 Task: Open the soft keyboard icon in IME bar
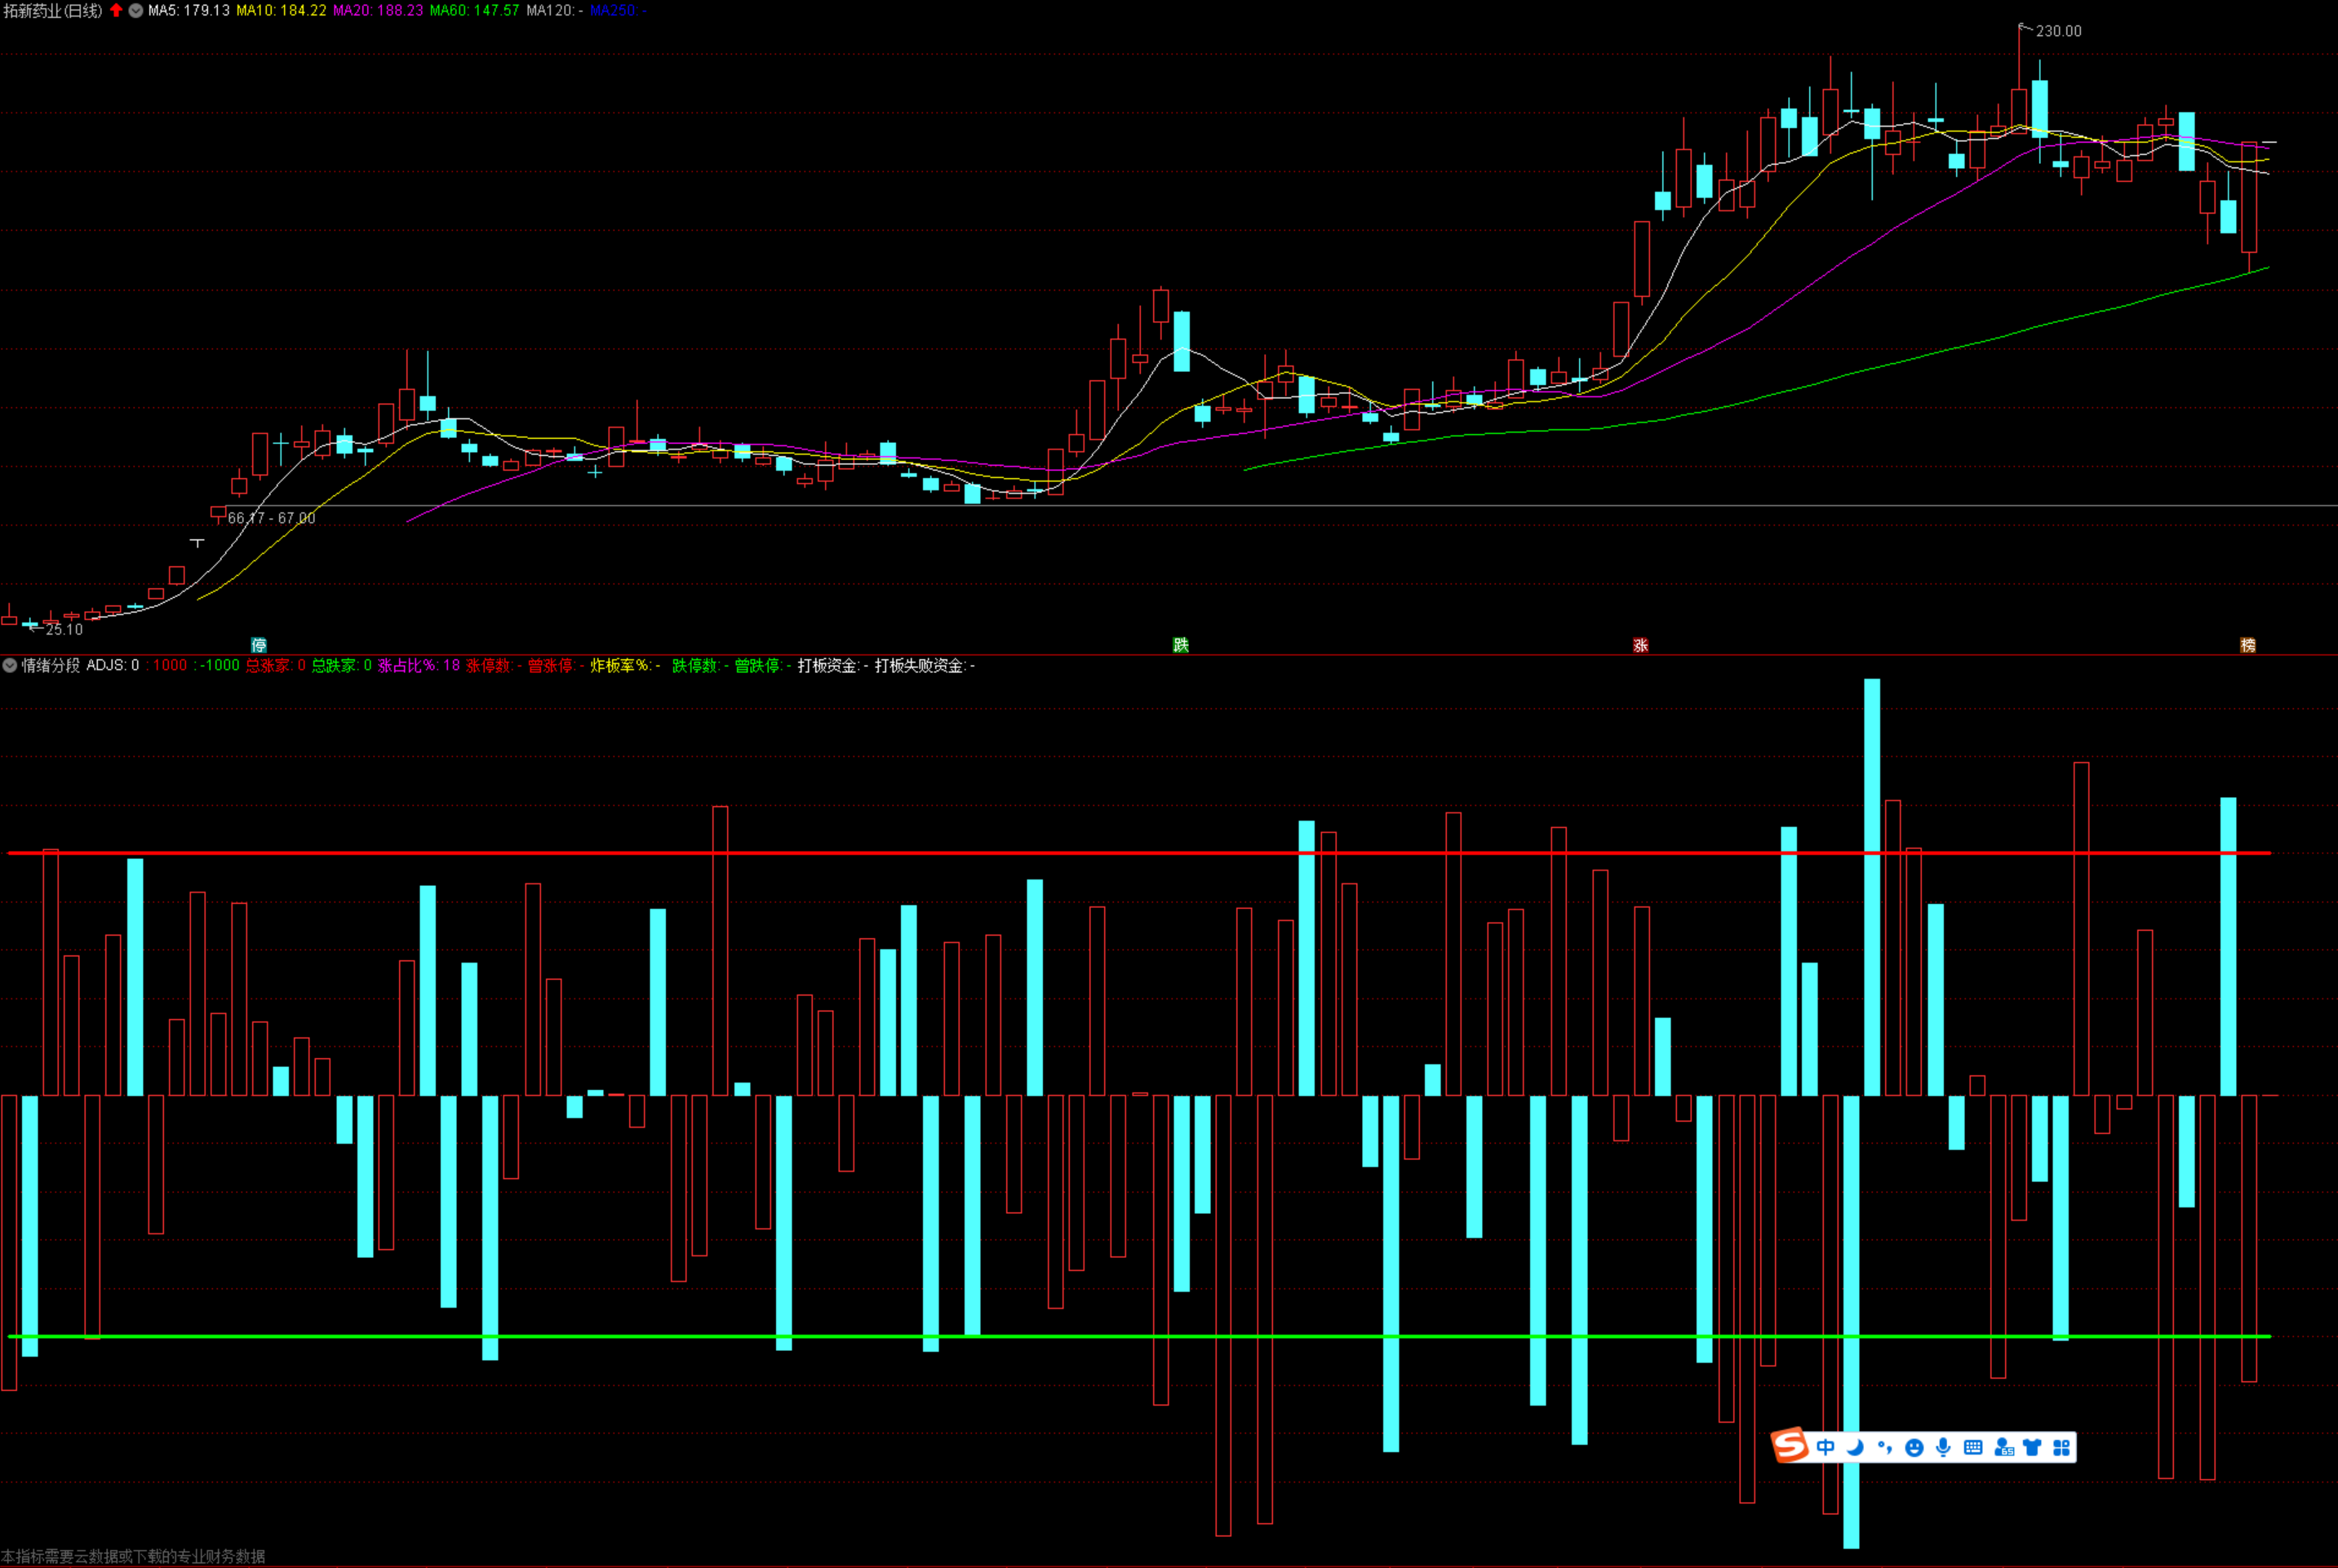pyautogui.click(x=1973, y=1447)
